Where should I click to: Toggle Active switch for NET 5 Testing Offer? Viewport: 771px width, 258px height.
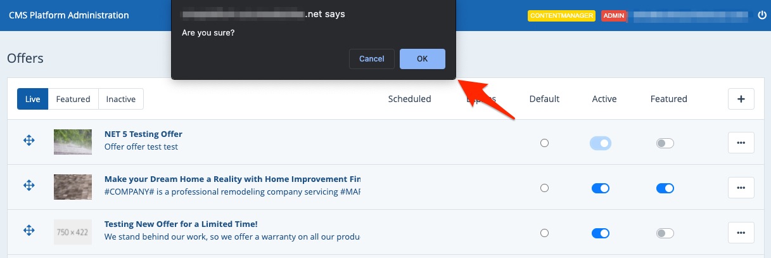tap(601, 143)
